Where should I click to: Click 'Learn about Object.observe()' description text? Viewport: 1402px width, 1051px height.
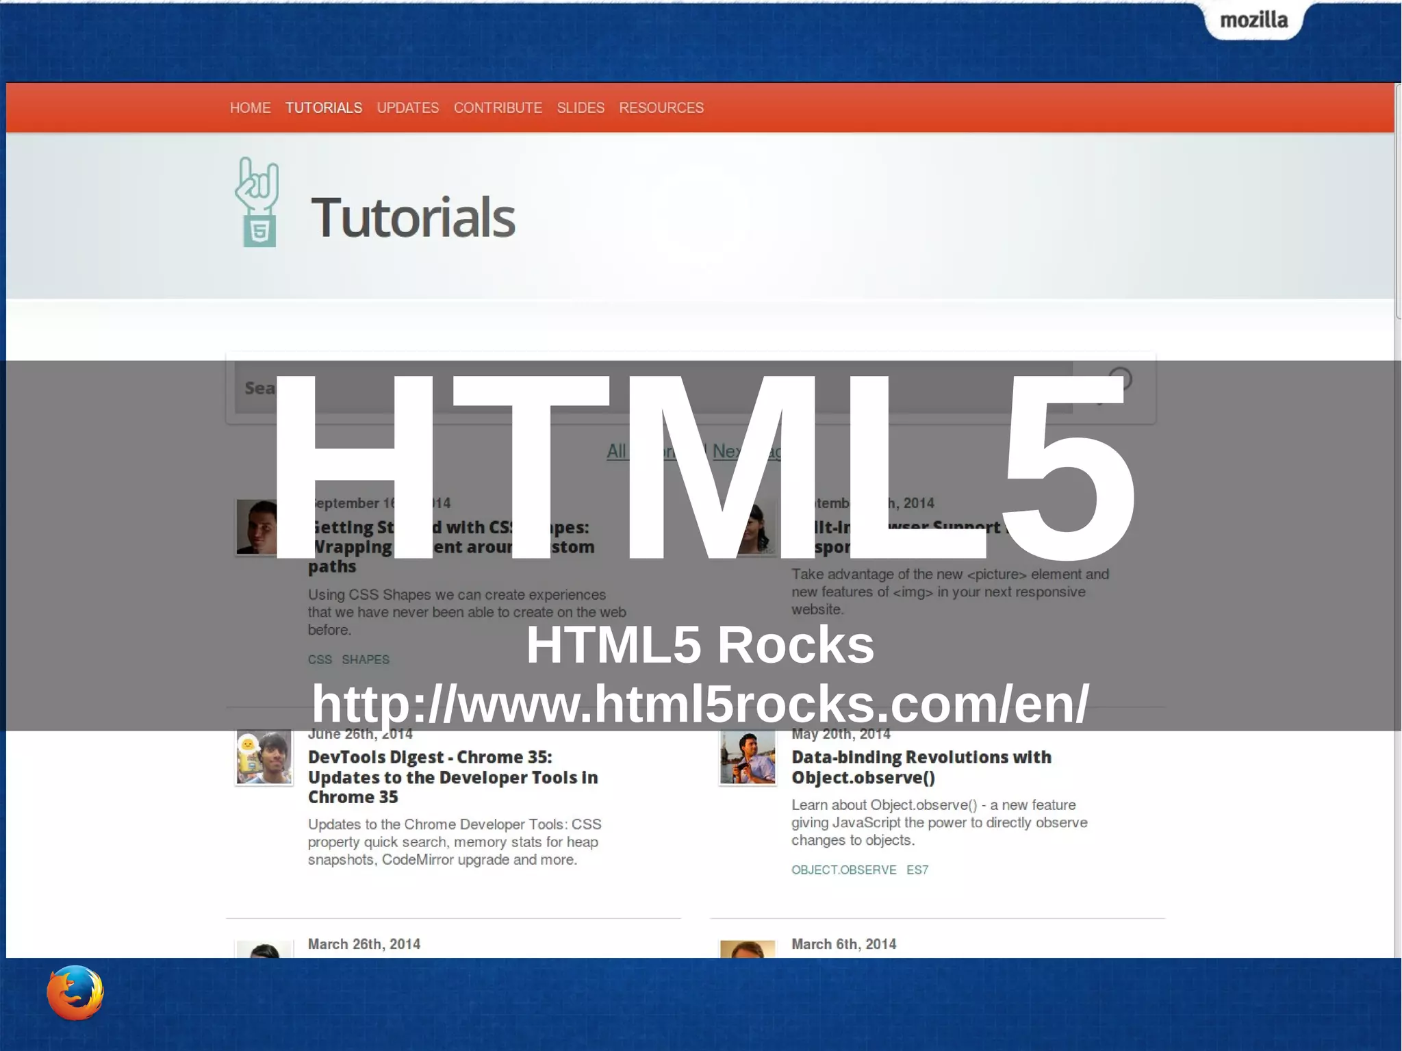pyautogui.click(x=939, y=822)
